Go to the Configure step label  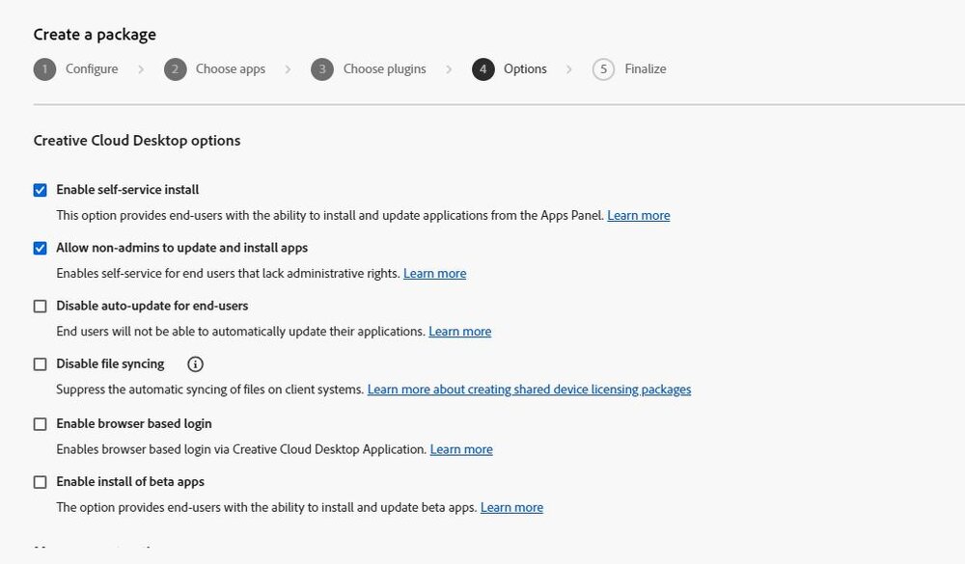(92, 68)
